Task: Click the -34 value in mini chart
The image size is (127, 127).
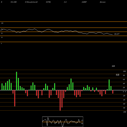Action: (x=82, y=123)
